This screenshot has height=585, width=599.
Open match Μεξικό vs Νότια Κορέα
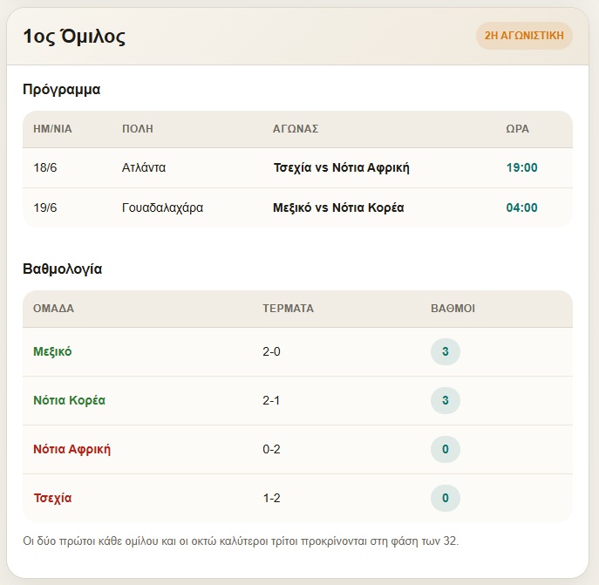(338, 207)
